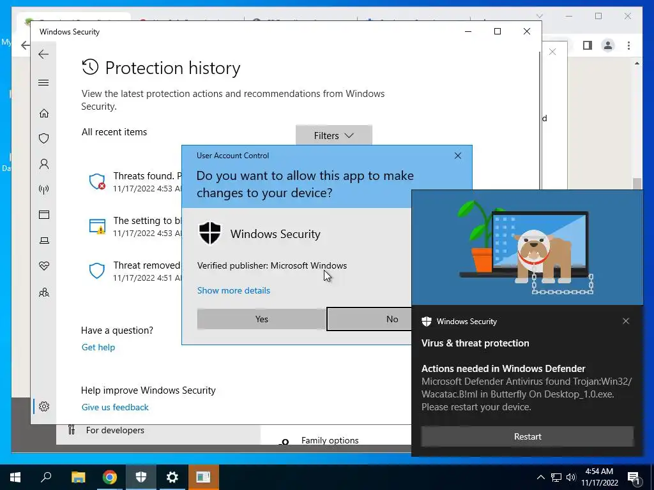This screenshot has height=490, width=654.
Task: Open Settings gear in Windows Security sidebar
Action: point(44,406)
